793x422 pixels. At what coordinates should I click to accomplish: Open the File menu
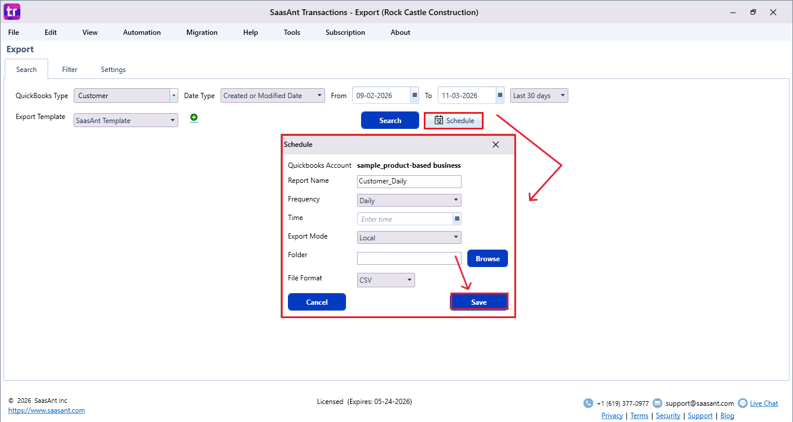click(x=13, y=33)
